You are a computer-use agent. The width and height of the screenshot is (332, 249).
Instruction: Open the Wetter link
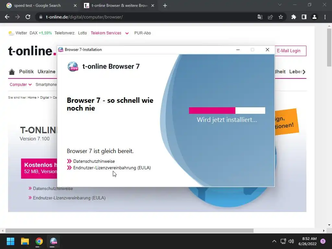pyautogui.click(x=21, y=33)
